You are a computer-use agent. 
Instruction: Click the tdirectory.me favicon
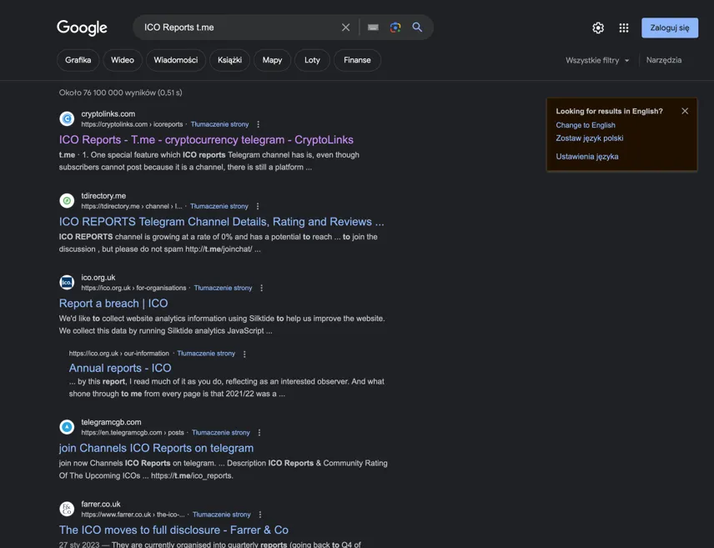[x=67, y=200]
